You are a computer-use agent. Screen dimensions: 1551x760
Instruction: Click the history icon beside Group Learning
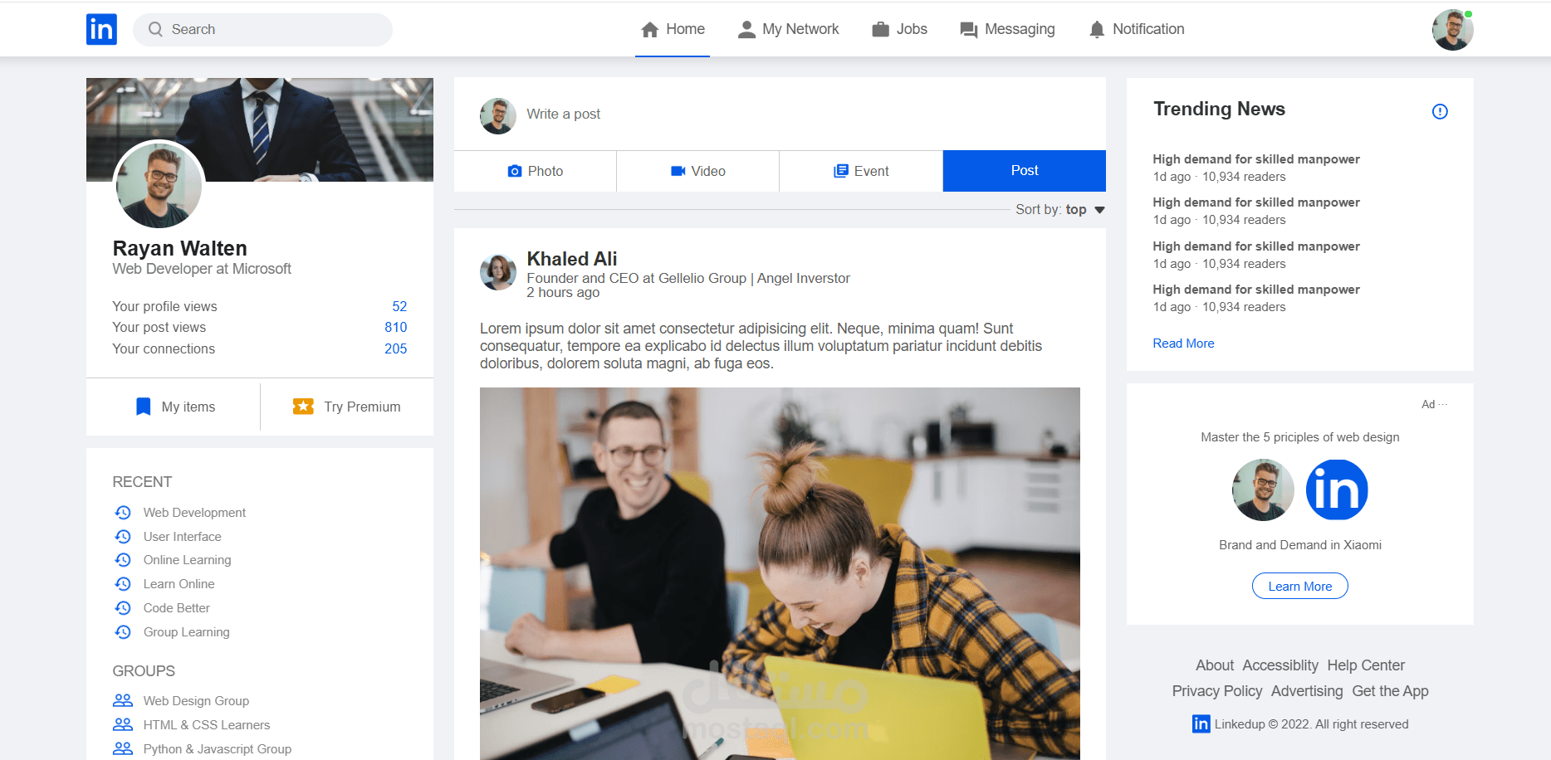pyautogui.click(x=123, y=632)
